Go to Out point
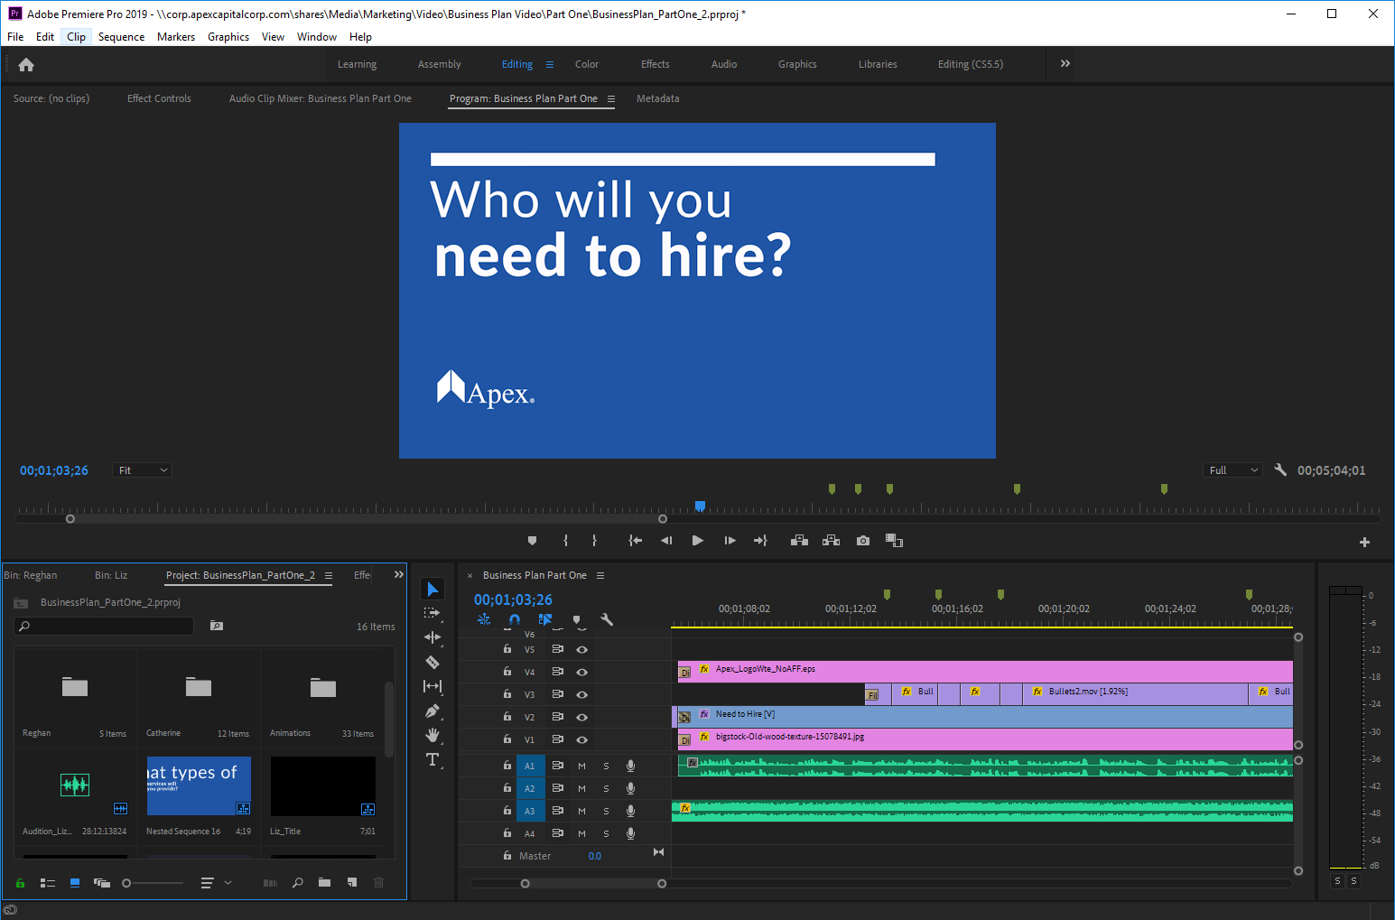Viewport: 1395px width, 920px height. point(760,541)
